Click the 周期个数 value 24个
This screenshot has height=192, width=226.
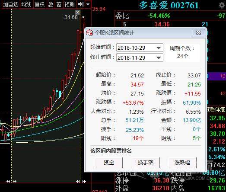(x=183, y=56)
